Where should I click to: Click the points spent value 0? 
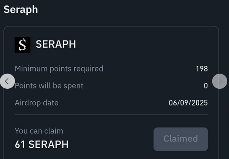click(x=206, y=86)
